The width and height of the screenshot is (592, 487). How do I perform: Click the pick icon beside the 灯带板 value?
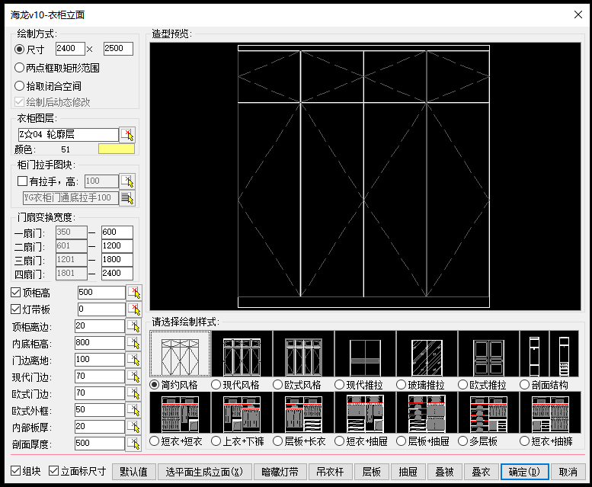tap(134, 309)
